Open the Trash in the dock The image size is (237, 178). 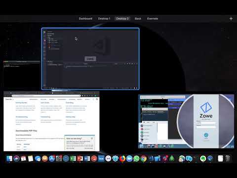[x=228, y=159]
